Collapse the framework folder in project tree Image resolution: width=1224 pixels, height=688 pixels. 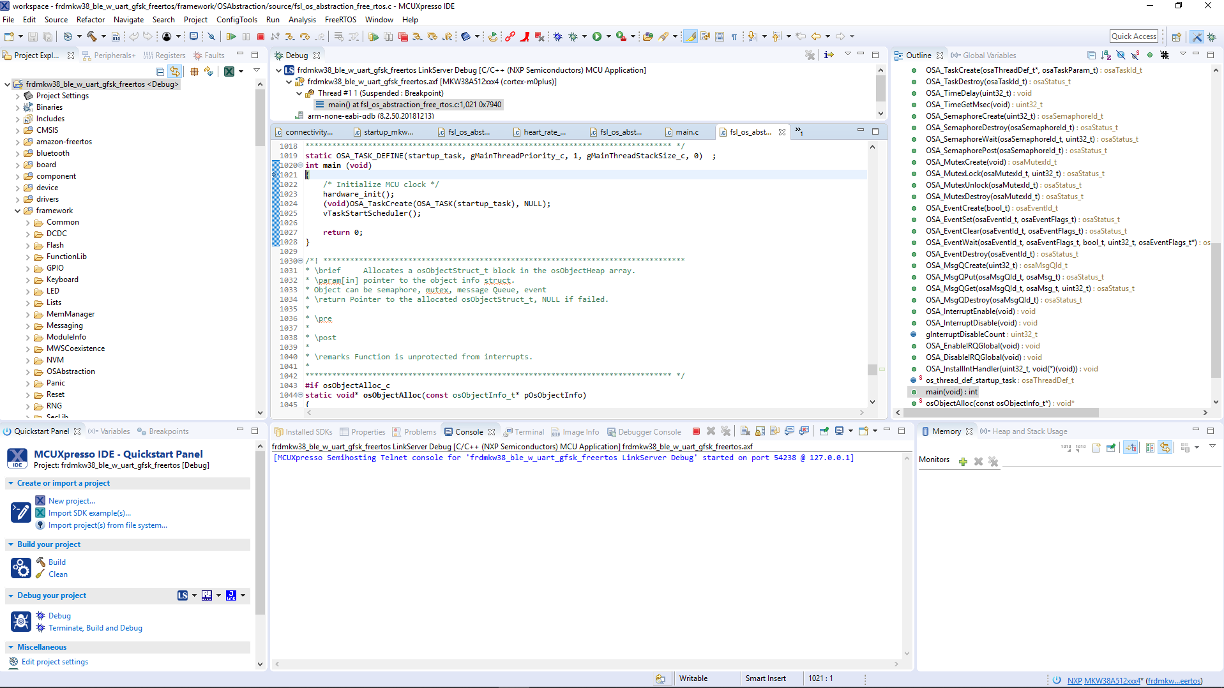(x=18, y=211)
